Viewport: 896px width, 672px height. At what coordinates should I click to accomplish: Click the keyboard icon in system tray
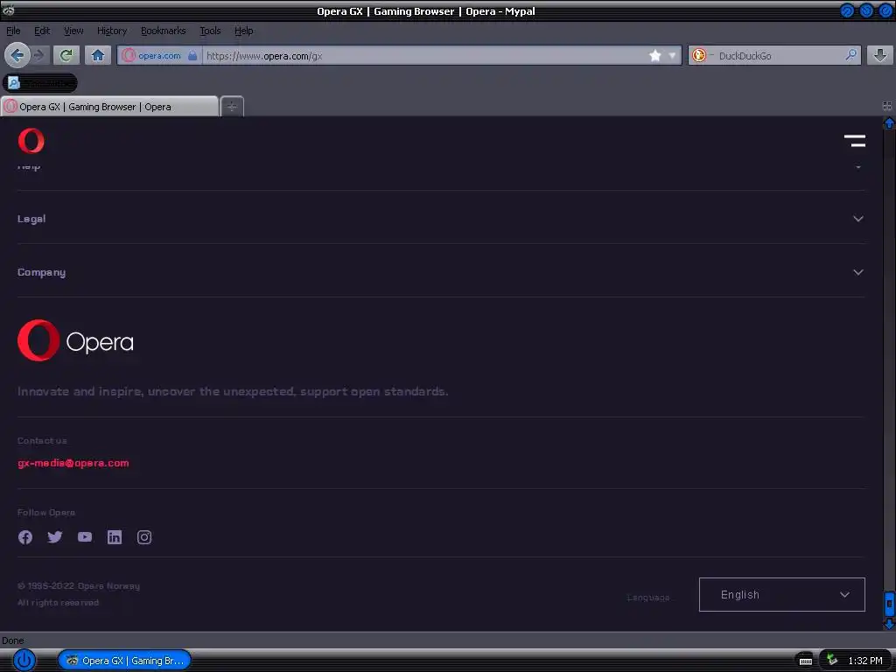tap(806, 661)
